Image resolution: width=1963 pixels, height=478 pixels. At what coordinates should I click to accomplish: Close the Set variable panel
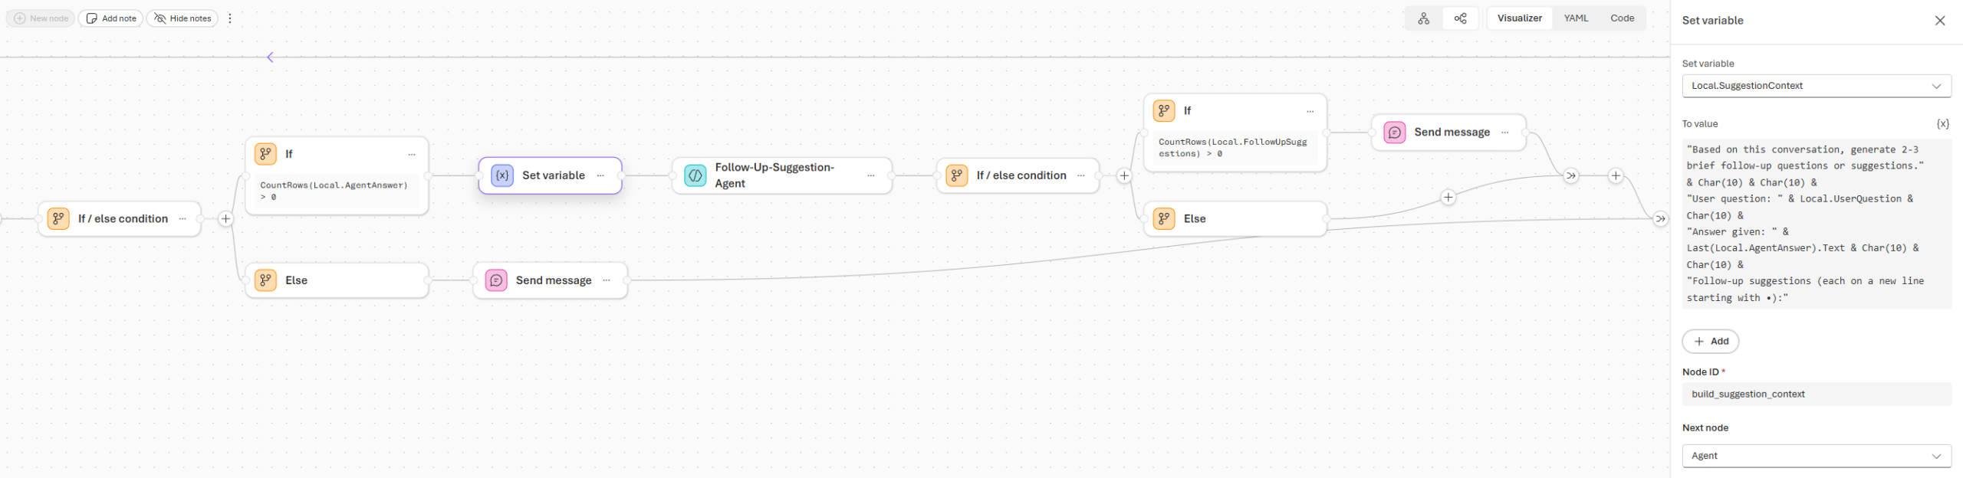(1940, 21)
